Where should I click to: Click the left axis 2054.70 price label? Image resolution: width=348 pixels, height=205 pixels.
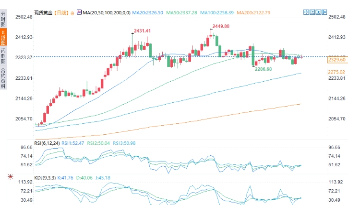(24, 119)
